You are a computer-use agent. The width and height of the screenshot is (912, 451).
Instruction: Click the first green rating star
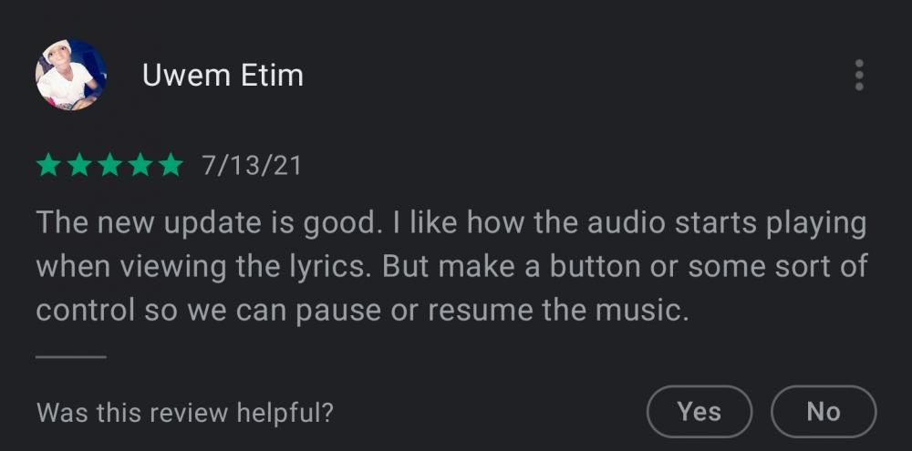click(x=49, y=166)
